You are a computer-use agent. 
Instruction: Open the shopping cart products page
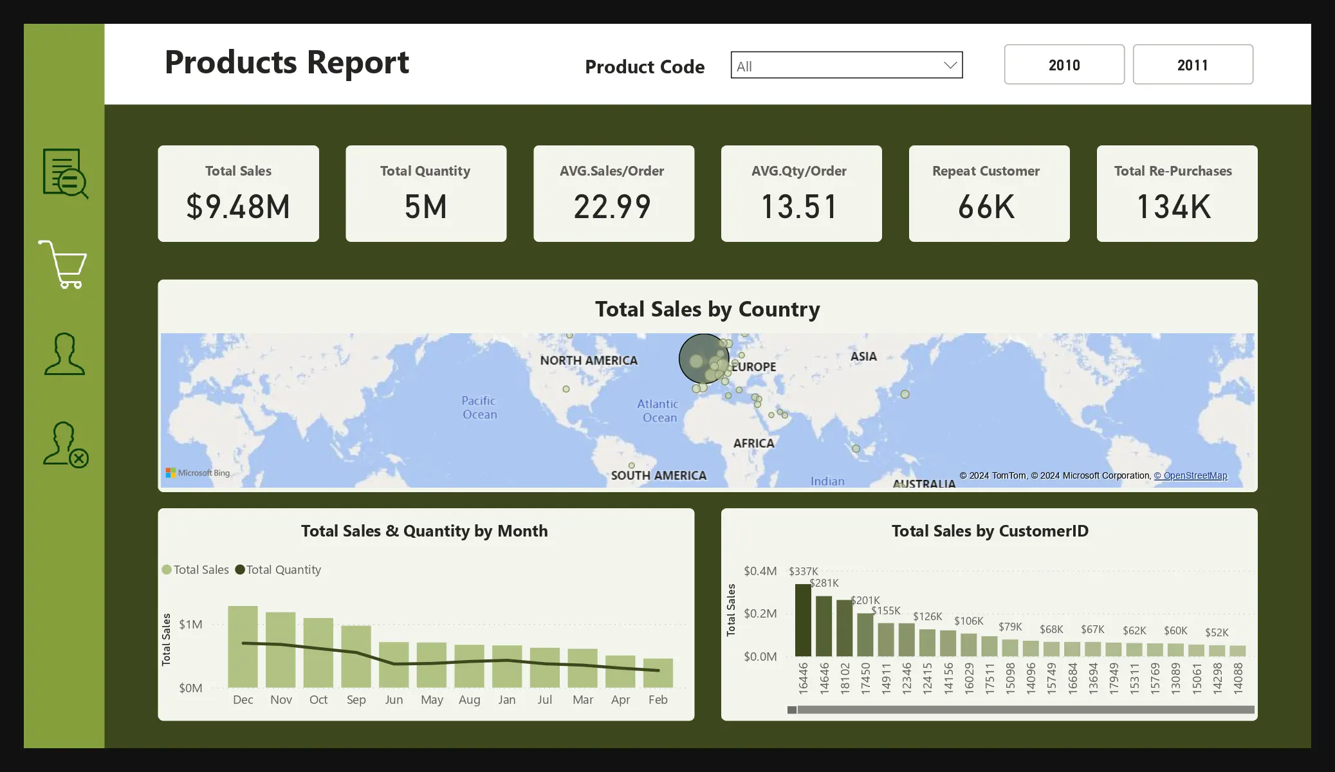(63, 264)
